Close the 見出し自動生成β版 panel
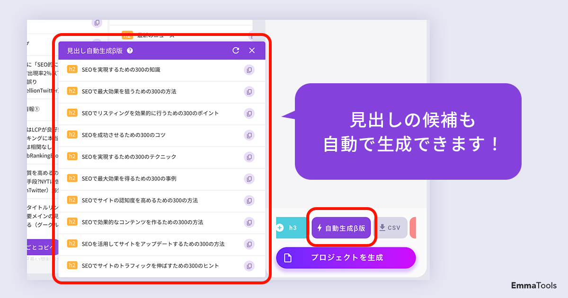This screenshot has width=568, height=298. 252,51
